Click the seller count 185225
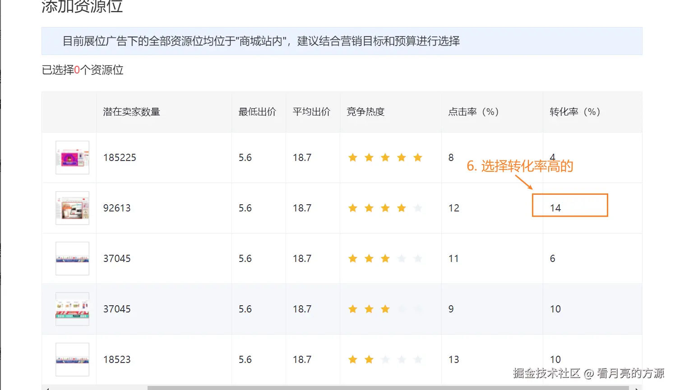Viewport: 675px width, 390px height. pyautogui.click(x=120, y=157)
